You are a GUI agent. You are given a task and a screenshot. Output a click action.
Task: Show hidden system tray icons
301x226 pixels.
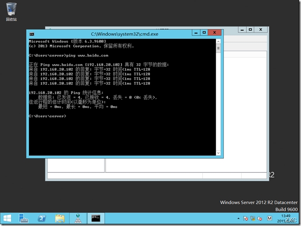238,219
